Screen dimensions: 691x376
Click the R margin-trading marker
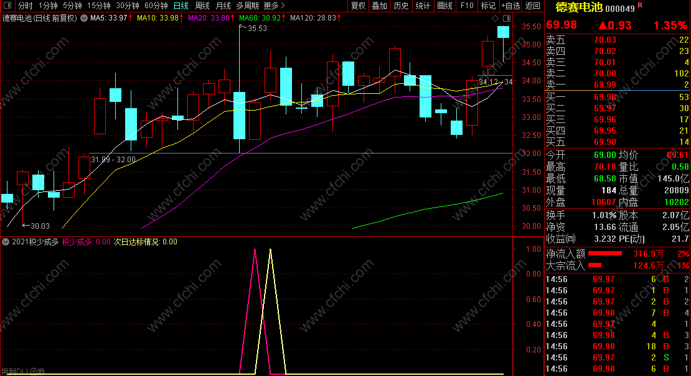click(640, 5)
